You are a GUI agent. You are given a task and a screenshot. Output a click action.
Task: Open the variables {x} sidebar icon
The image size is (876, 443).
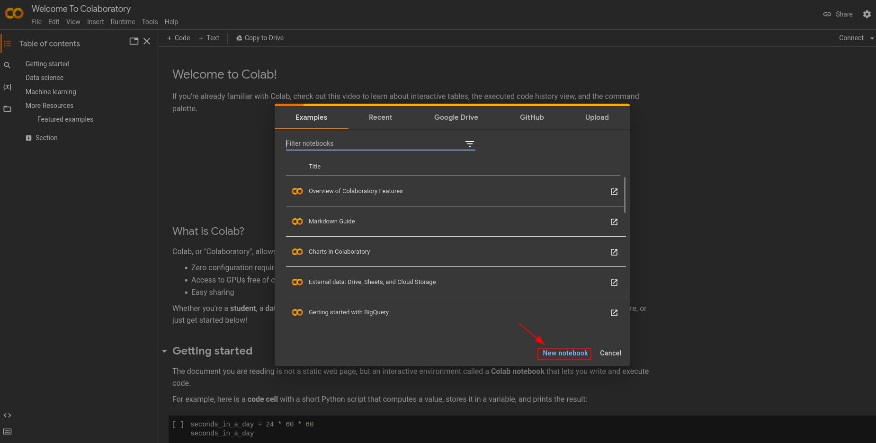[x=7, y=87]
